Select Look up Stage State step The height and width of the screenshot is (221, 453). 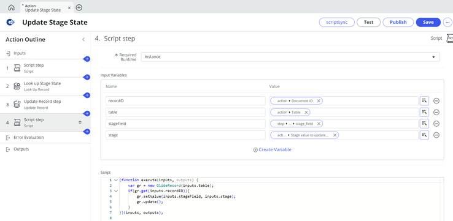pos(45,86)
